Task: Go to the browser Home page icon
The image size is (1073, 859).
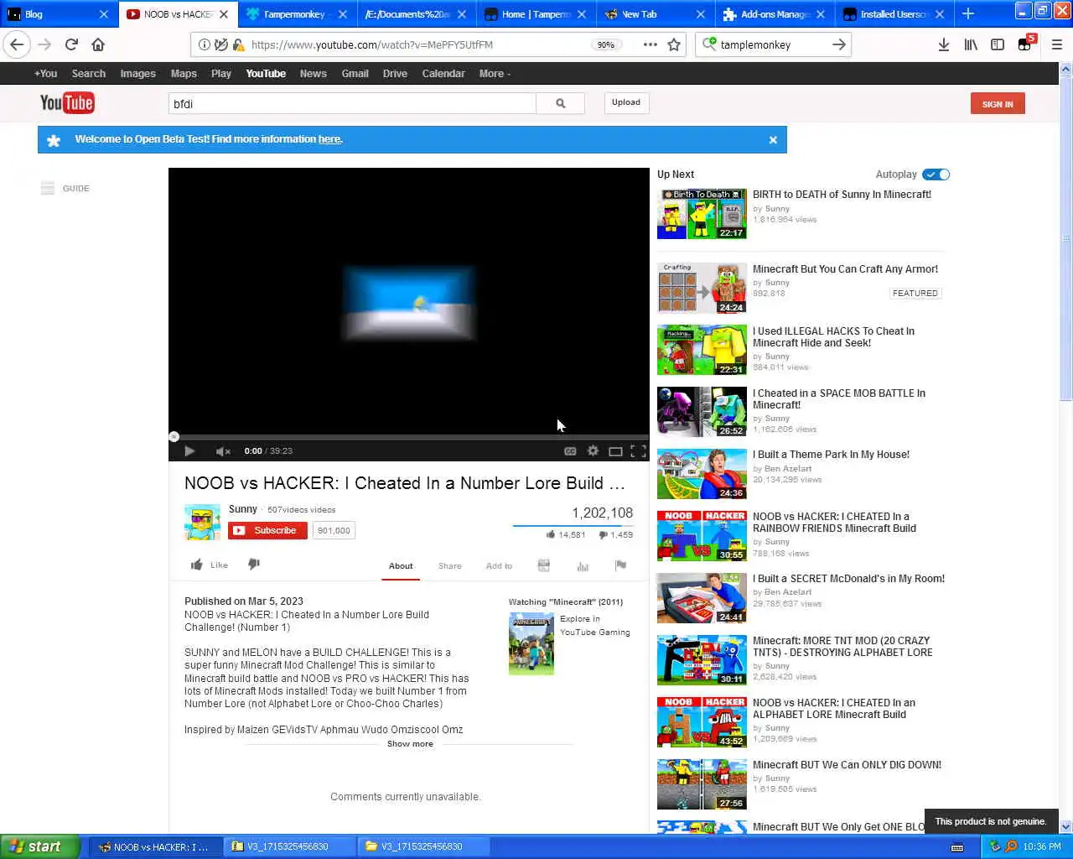Action: pyautogui.click(x=98, y=44)
